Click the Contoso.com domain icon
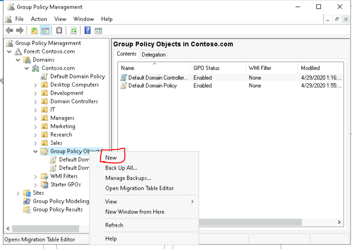This screenshot has width=352, height=249. (35, 68)
